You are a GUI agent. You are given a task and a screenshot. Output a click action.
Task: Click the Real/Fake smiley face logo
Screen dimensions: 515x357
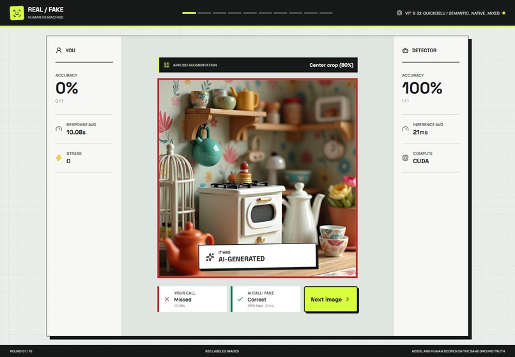pos(17,13)
